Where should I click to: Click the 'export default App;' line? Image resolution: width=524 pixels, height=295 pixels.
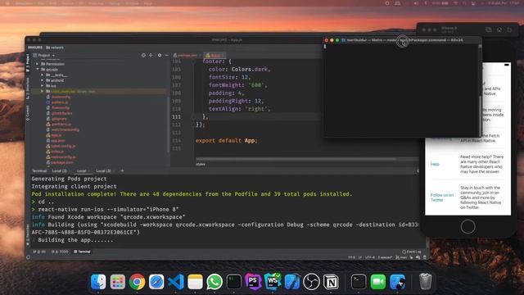click(226, 140)
